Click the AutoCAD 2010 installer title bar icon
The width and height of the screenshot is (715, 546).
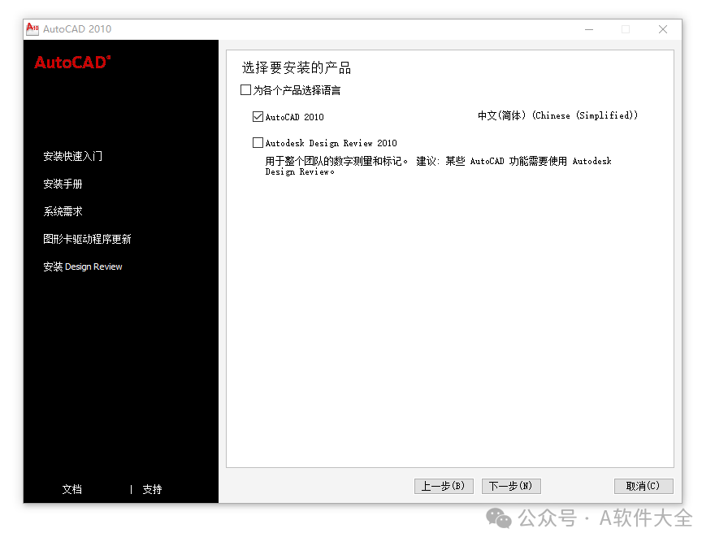point(32,28)
